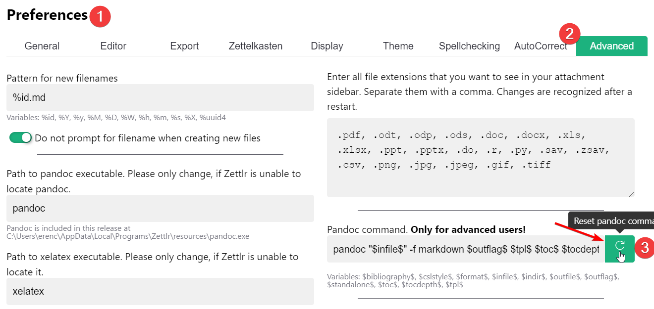Open the Zettelkasten settings tab
The width and height of the screenshot is (654, 309).
(x=255, y=45)
